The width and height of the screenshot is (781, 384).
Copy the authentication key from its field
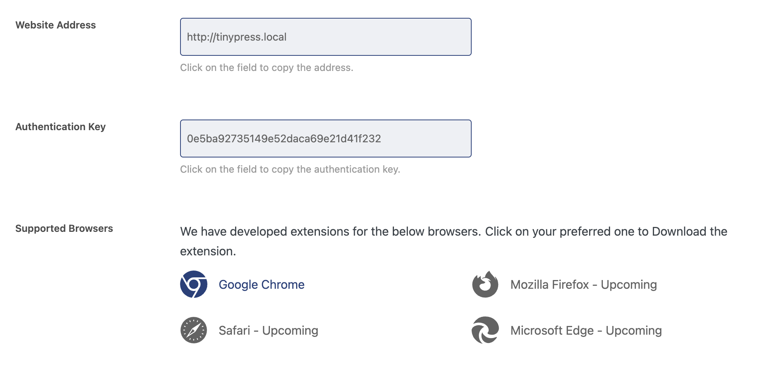[x=326, y=138]
